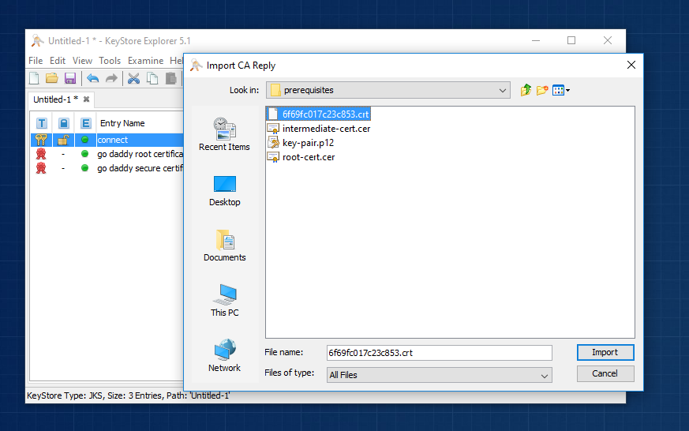Click the Create New Folder icon
689x431 pixels.
point(542,91)
